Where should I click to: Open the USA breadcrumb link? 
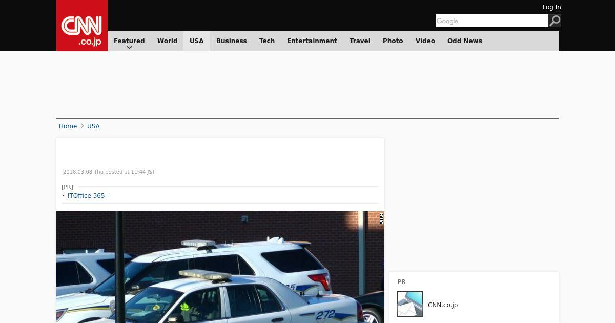click(x=93, y=126)
